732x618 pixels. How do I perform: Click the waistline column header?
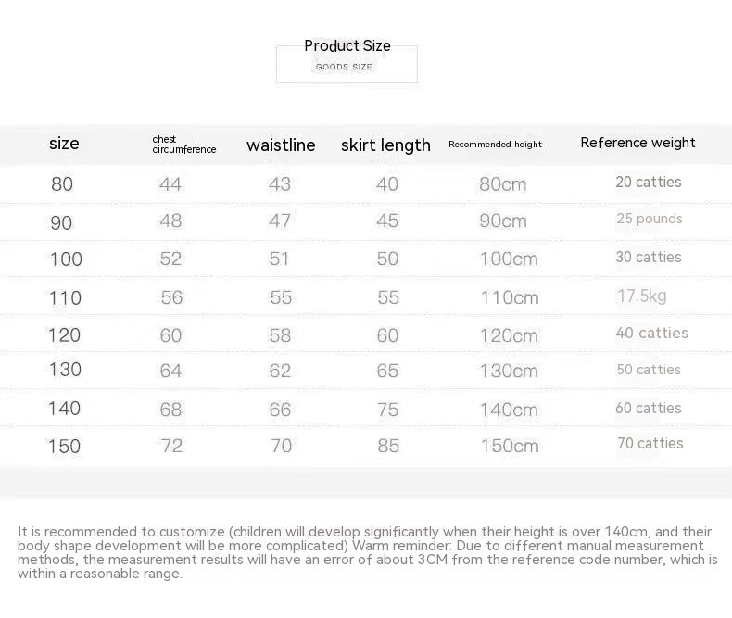(x=281, y=145)
